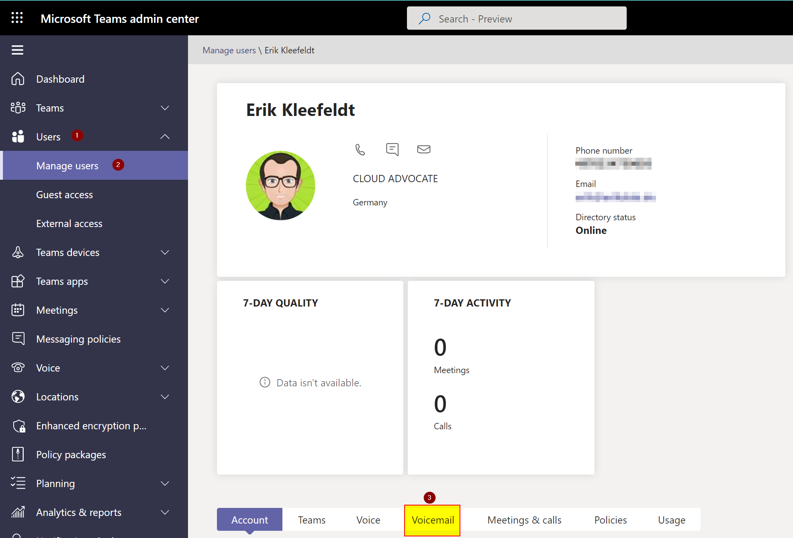Expand Analytics & reports section
The width and height of the screenshot is (793, 538).
click(x=165, y=512)
